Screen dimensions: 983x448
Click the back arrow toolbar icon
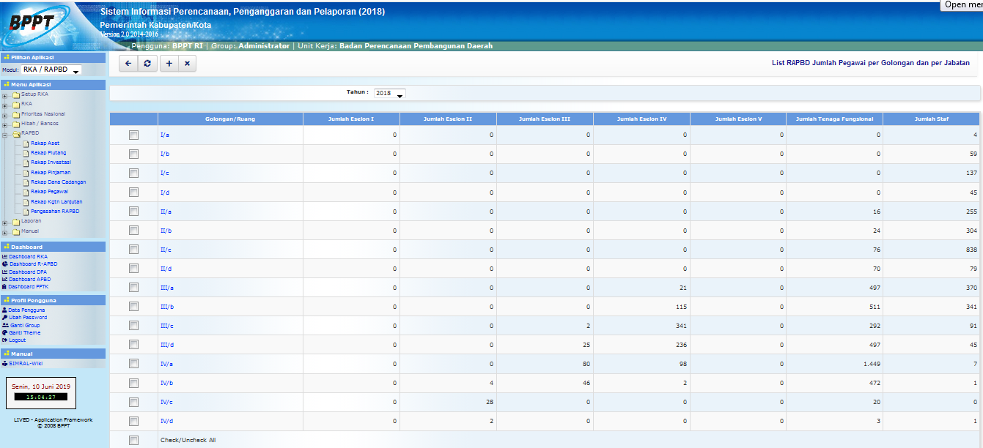tap(128, 64)
